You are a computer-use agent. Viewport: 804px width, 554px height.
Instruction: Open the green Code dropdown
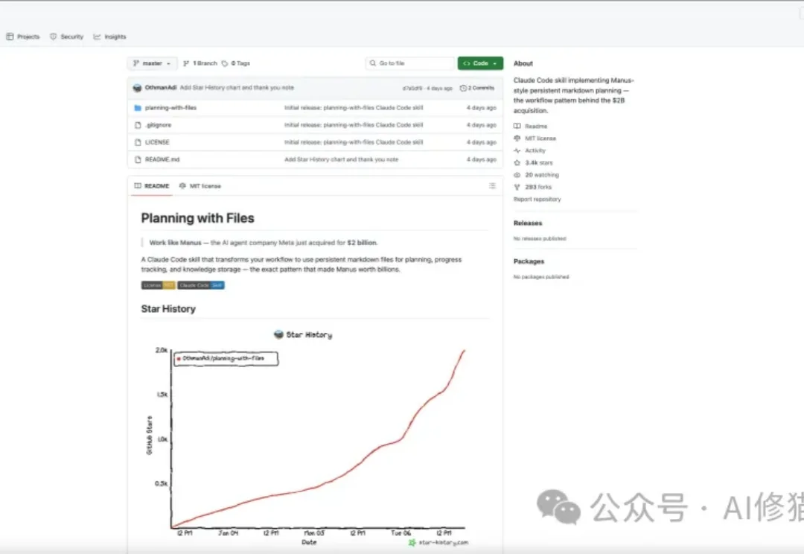[480, 63]
